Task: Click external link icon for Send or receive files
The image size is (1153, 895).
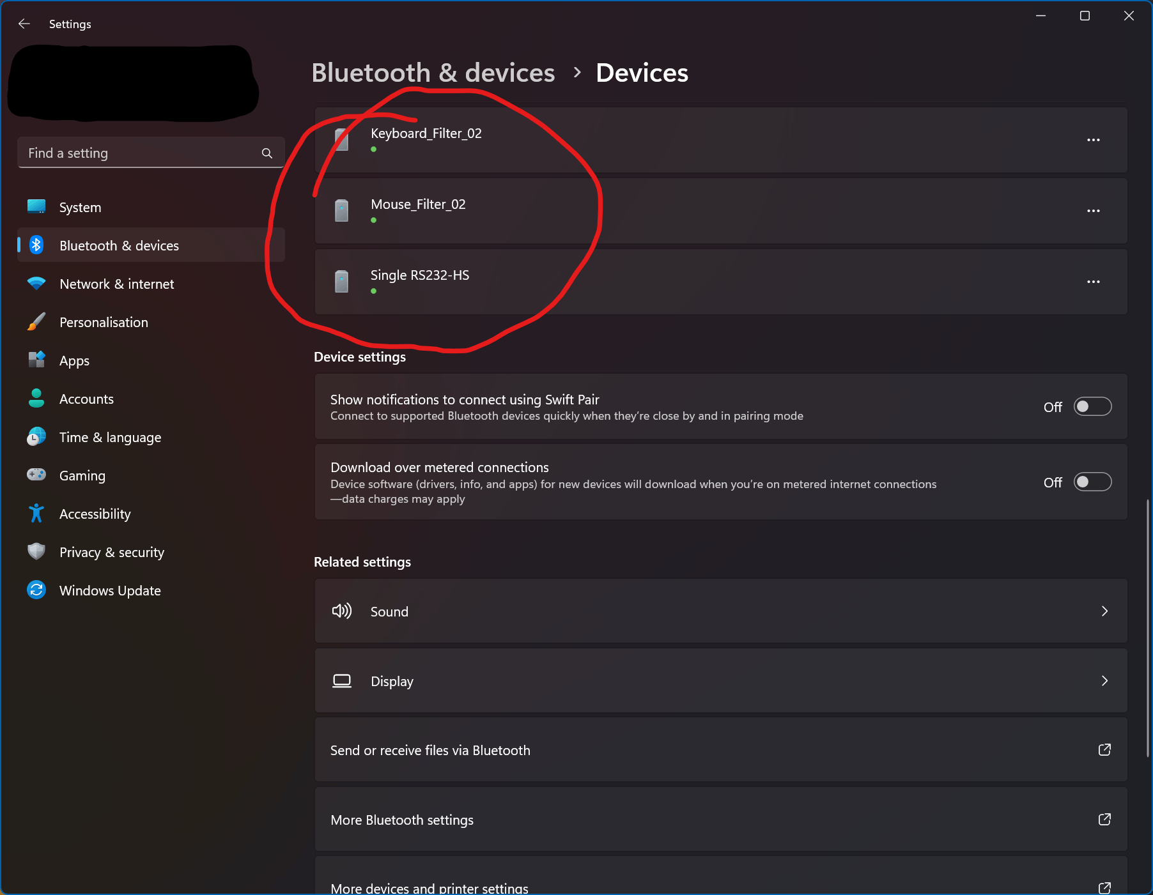Action: point(1104,750)
